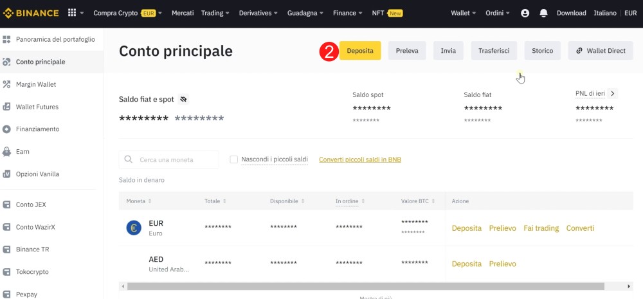Click the Conto WazirX sidebar icon
Screen dimensions: 643x299
tap(6, 227)
